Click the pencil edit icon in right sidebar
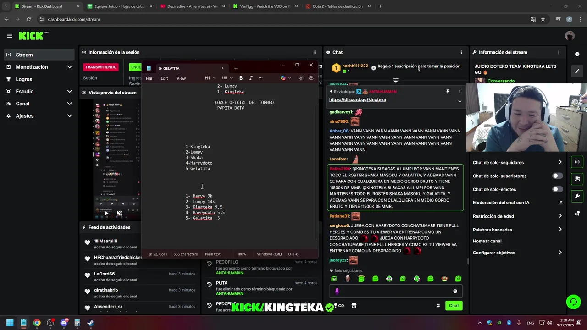The image size is (587, 330). click(x=577, y=71)
